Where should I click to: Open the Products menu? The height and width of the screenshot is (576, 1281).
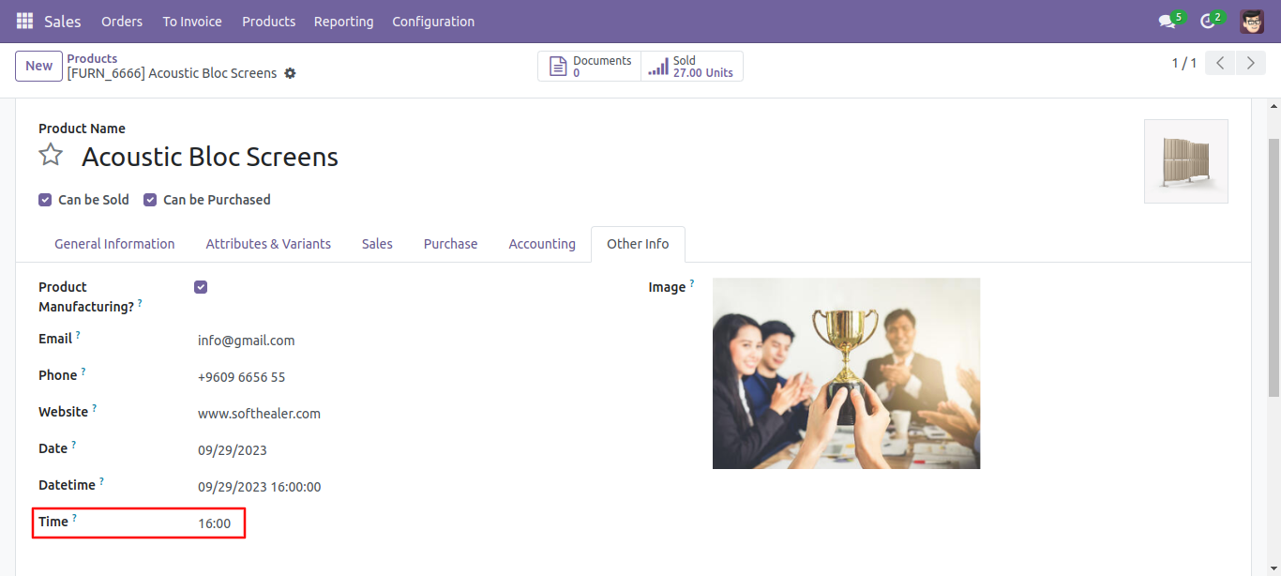[x=268, y=21]
